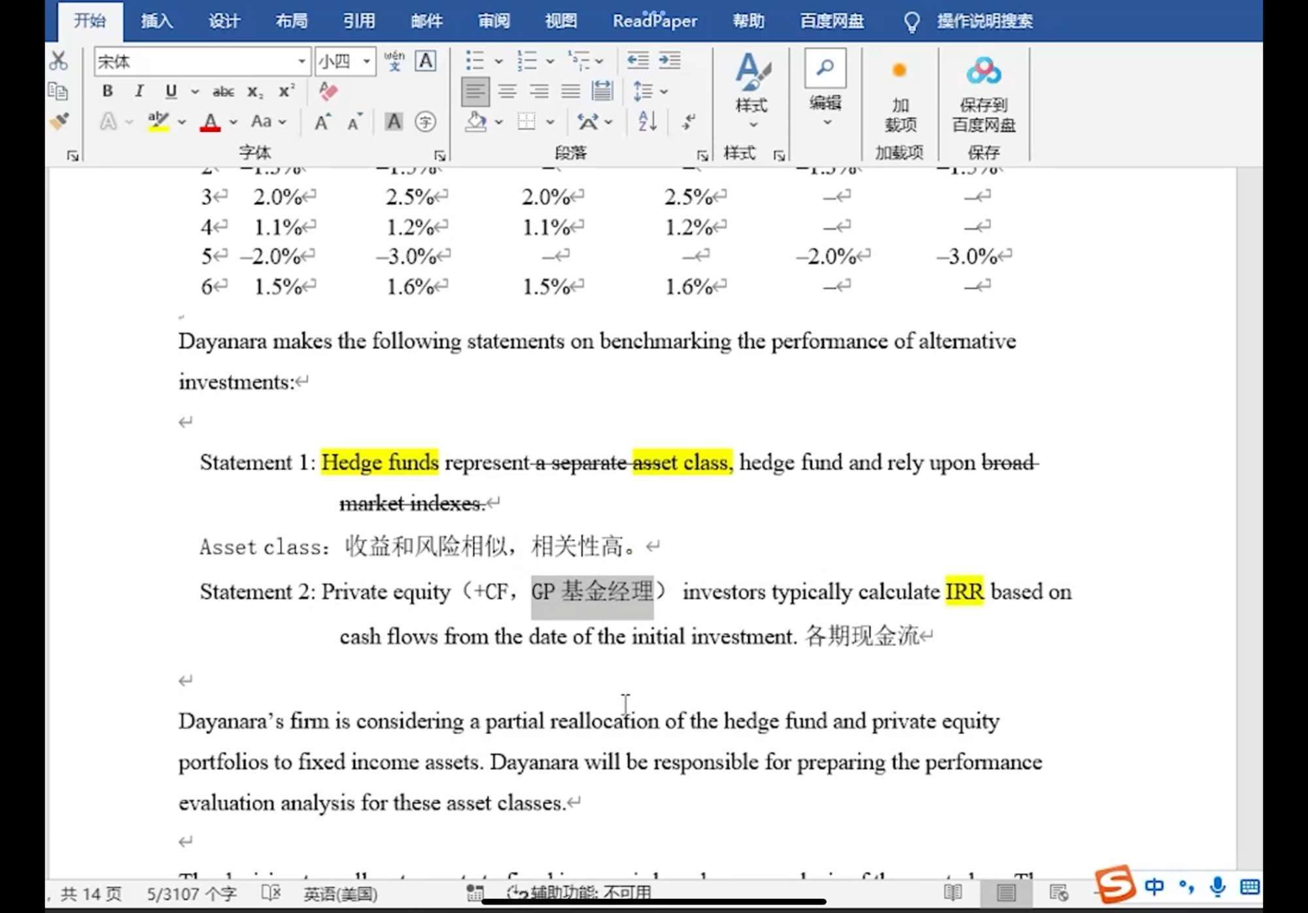Expand the line spacing dropdown arrow
Image resolution: width=1308 pixels, height=913 pixels.
click(x=664, y=91)
